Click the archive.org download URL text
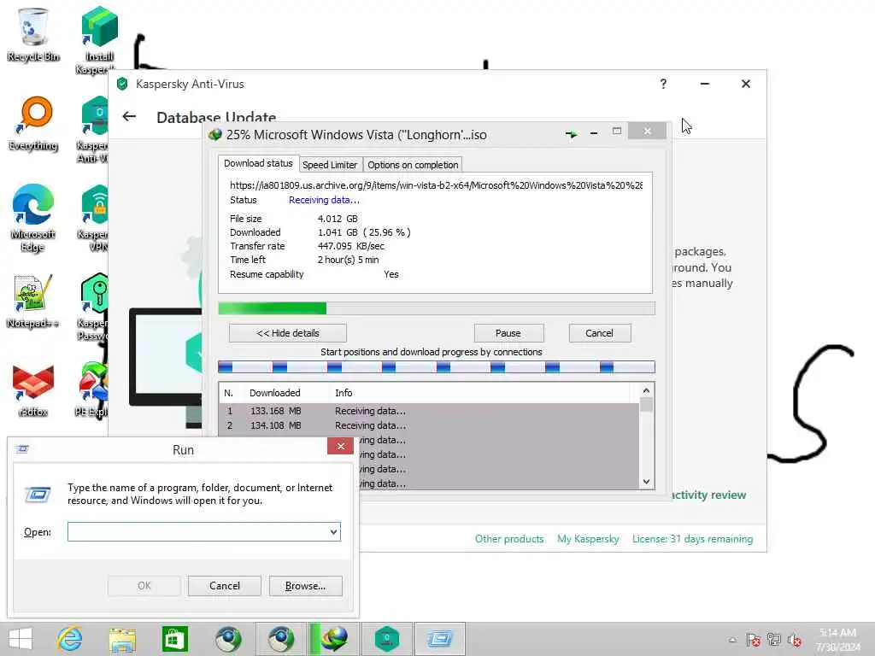The width and height of the screenshot is (875, 656). click(x=436, y=185)
